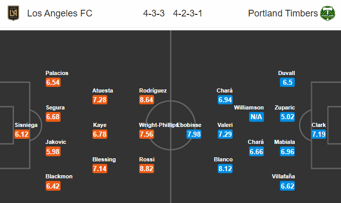Click the Los Angeles FC crest logo

(x=13, y=13)
